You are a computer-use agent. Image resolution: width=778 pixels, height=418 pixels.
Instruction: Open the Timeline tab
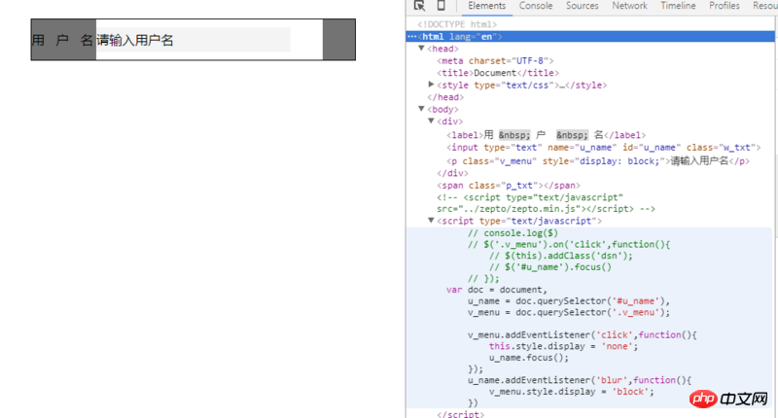(x=678, y=6)
